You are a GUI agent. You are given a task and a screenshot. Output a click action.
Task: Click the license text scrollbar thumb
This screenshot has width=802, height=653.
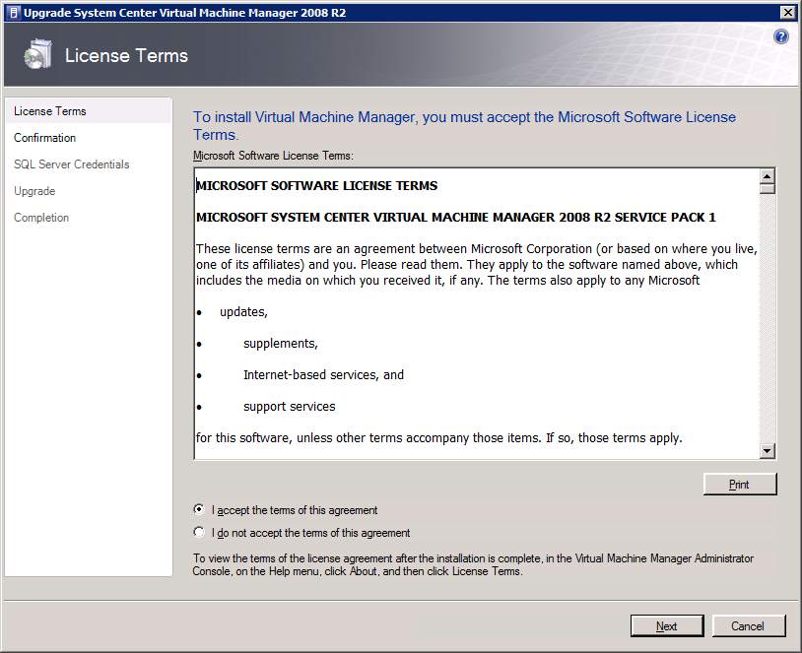click(767, 189)
